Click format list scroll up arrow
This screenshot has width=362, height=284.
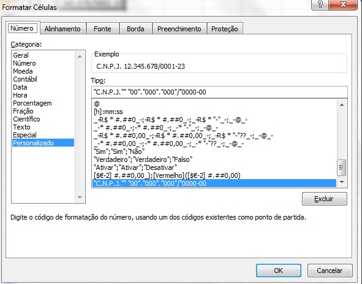click(x=342, y=105)
